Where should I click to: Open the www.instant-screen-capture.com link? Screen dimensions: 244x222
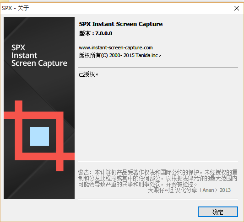point(116,48)
